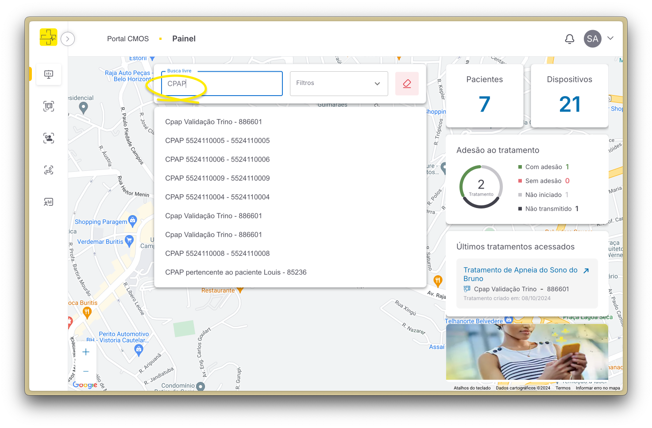
Task: Click the device-in-hand sidebar icon
Action: click(x=49, y=170)
